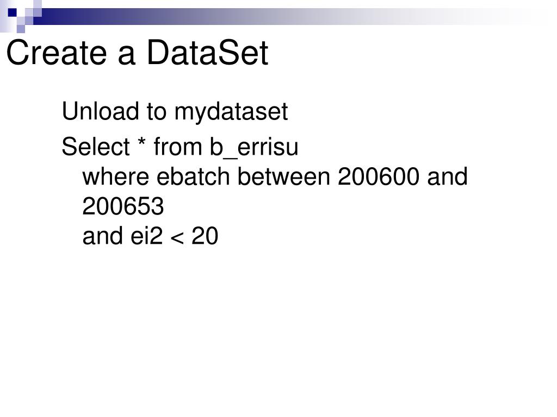
Task: Click the asterisk after Select
Action: point(142,142)
